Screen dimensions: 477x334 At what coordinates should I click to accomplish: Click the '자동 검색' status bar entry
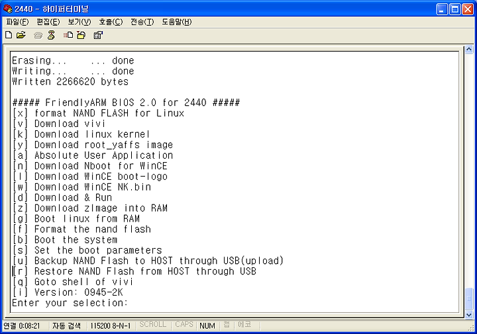tap(66, 326)
